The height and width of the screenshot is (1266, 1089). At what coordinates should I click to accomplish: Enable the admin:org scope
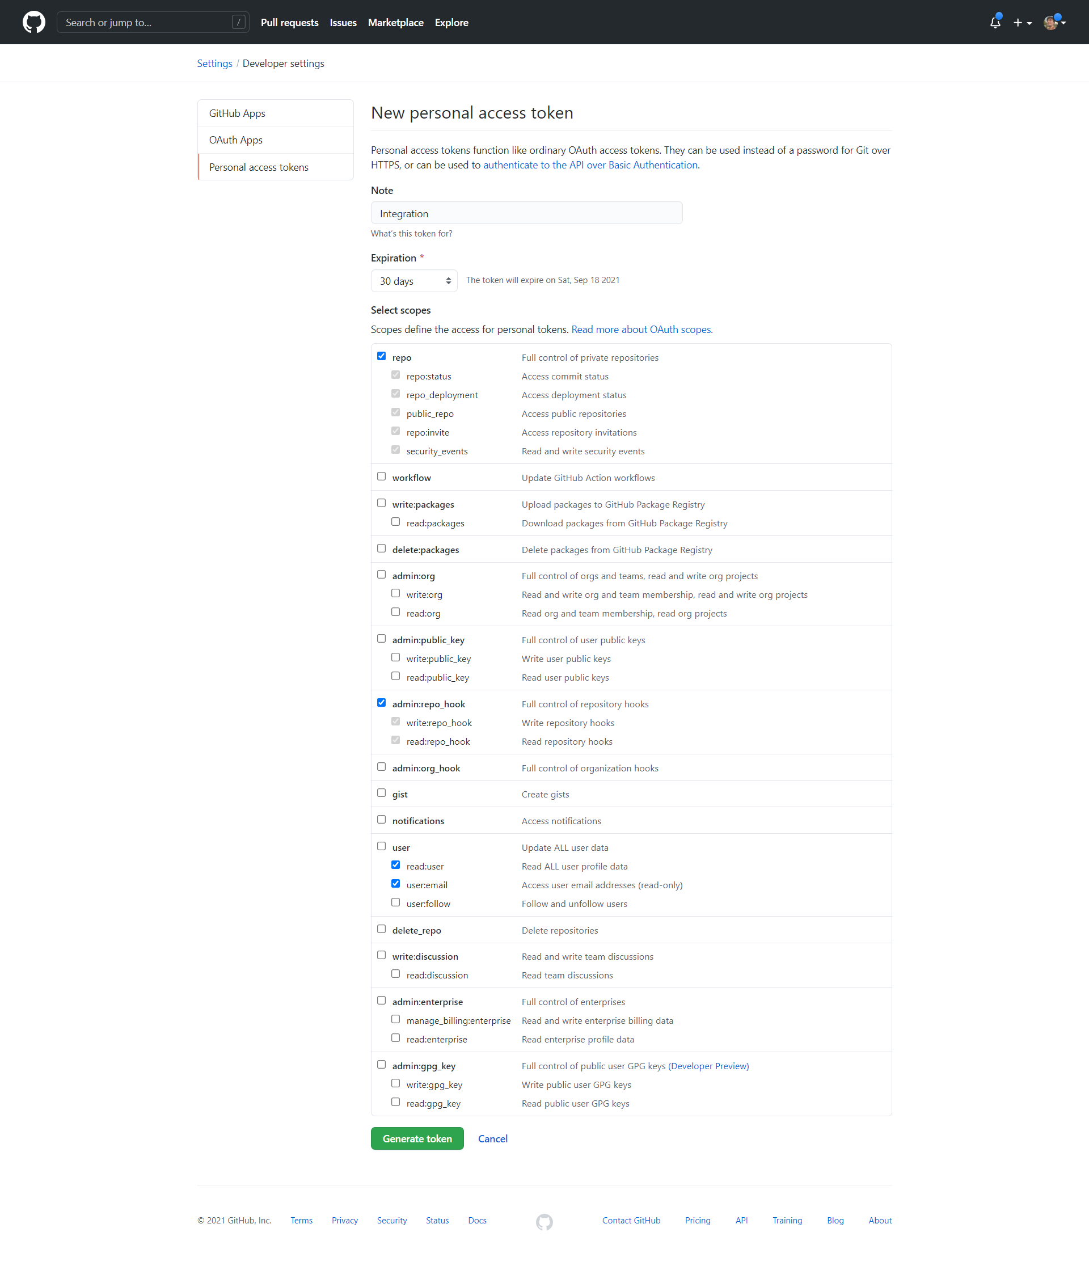[381, 575]
